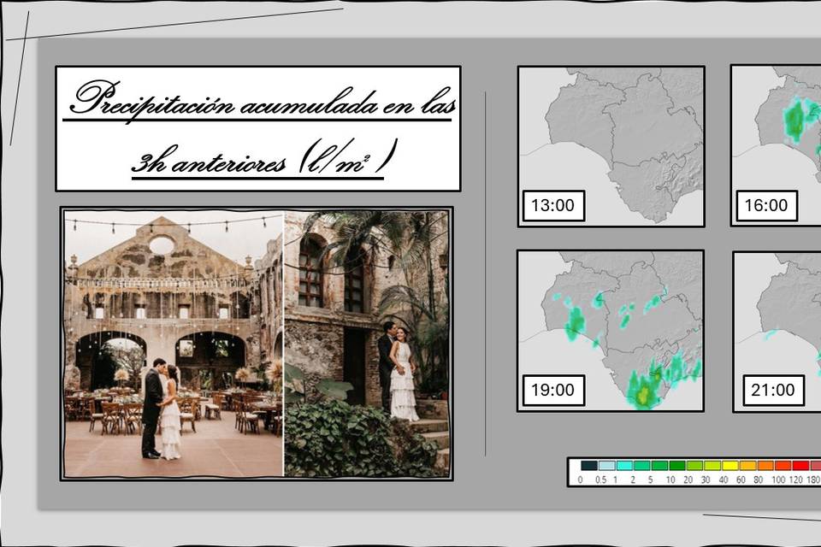Pick the cyan legend swatch for 1
The width and height of the screenshot is (821, 547).
point(624,465)
